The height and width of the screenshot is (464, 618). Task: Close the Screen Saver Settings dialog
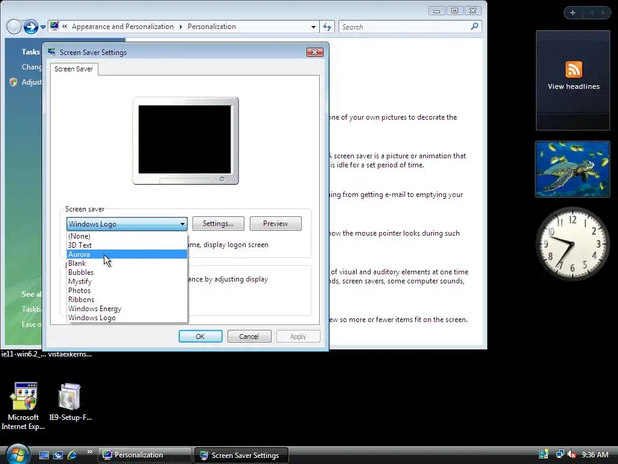314,52
